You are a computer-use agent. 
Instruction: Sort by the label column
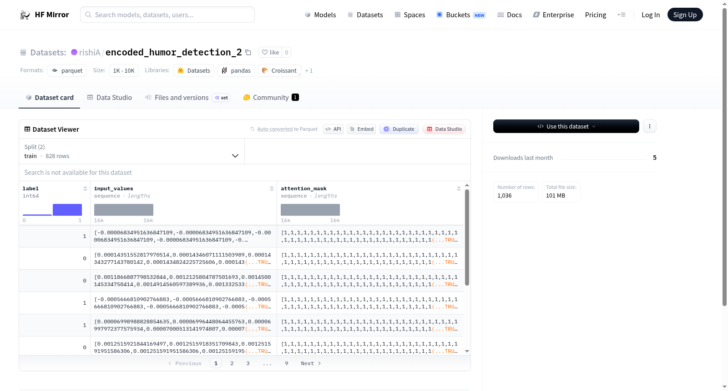click(x=85, y=188)
